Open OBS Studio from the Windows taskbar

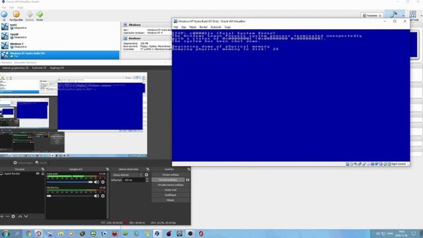coord(190,233)
